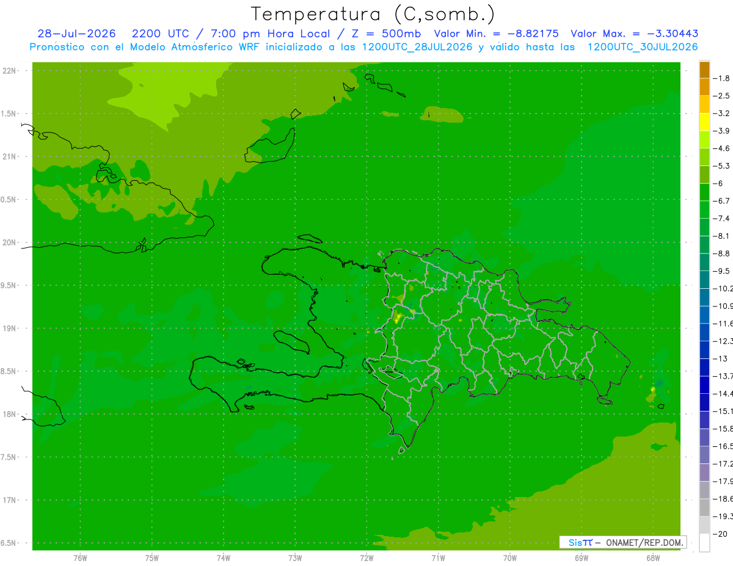The width and height of the screenshot is (733, 566).
Task: Select the blue legend swatch between -13 and -13.7
Action: 704,367
